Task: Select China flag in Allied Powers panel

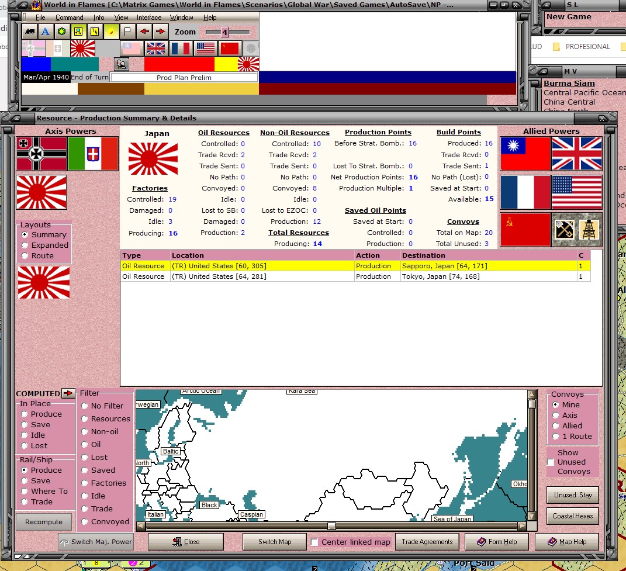Action: (x=525, y=154)
